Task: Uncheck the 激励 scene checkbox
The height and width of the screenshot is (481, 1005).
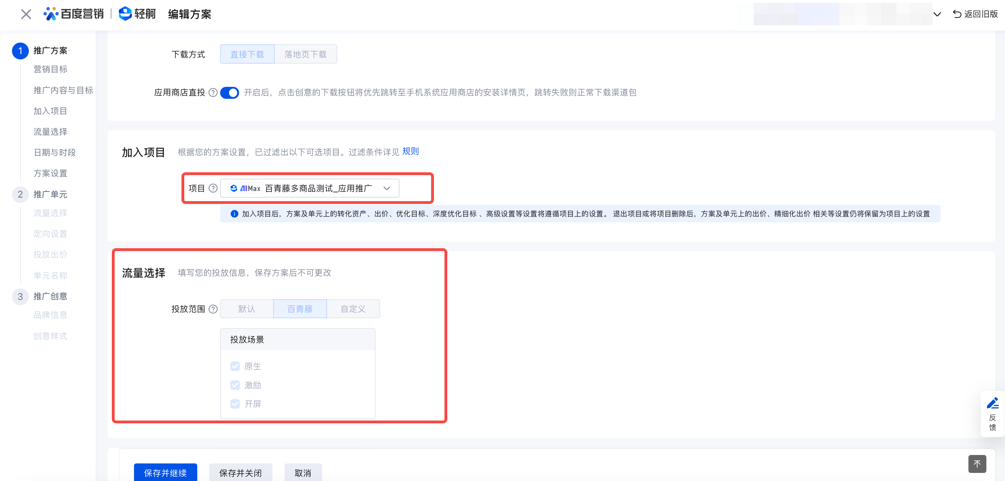Action: [x=235, y=385]
